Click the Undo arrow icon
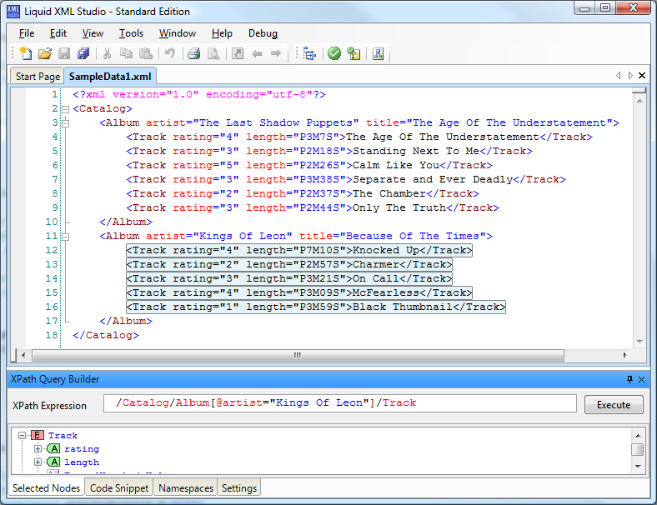The width and height of the screenshot is (657, 505). pyautogui.click(x=170, y=53)
